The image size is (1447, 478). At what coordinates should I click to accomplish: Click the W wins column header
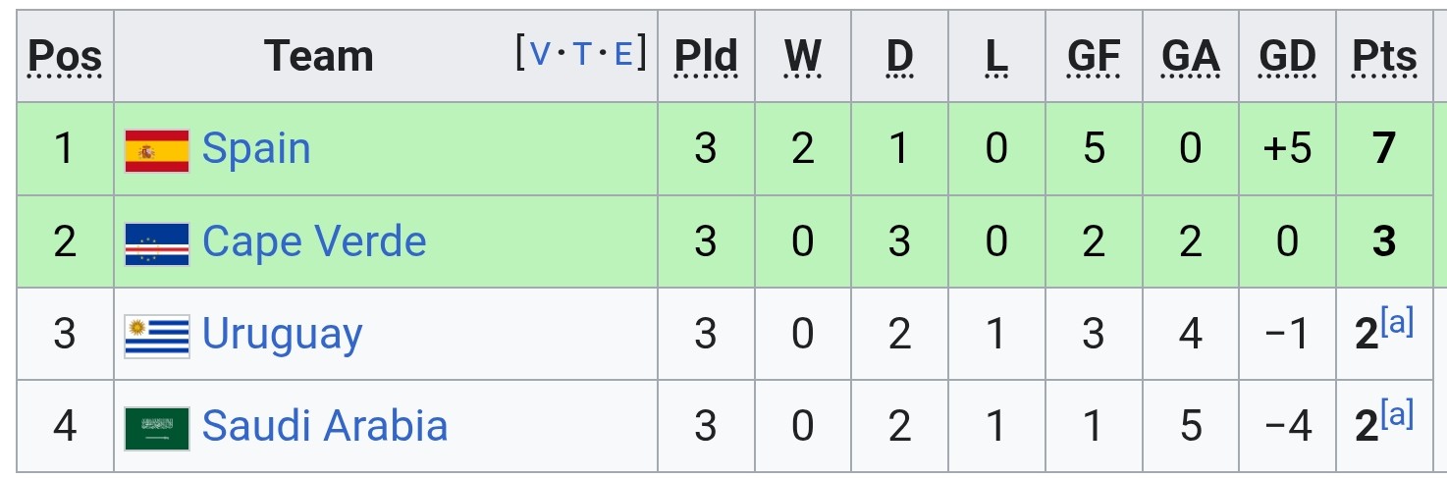[x=803, y=57]
